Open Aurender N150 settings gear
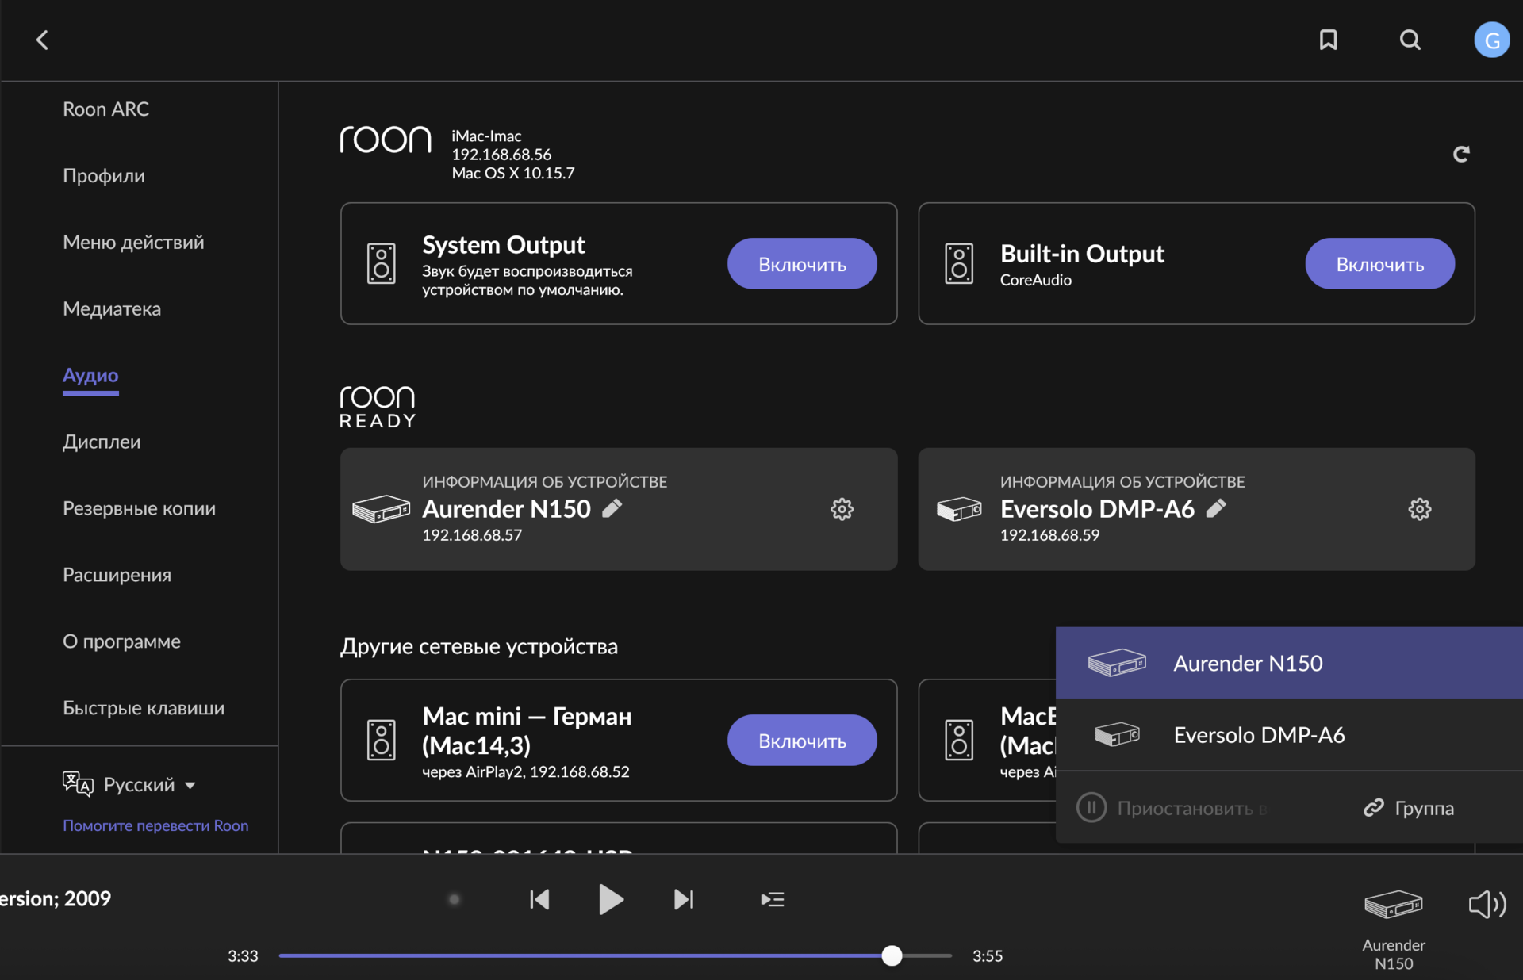 pyautogui.click(x=842, y=509)
